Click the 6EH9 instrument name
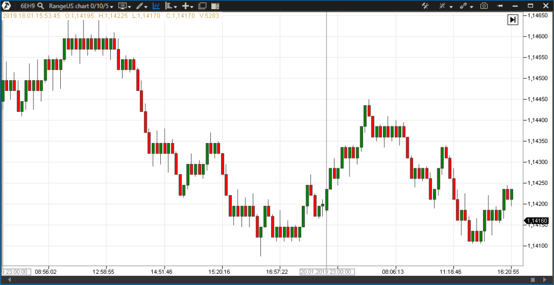The height and width of the screenshot is (285, 554). coord(27,6)
